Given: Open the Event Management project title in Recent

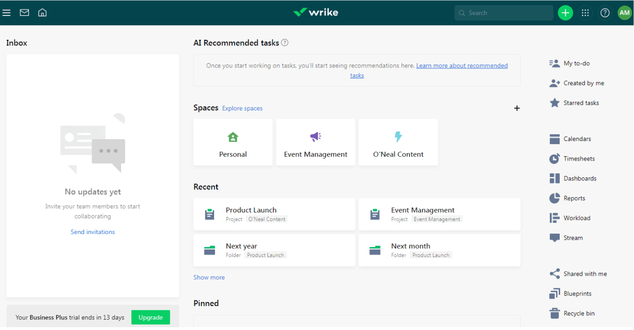Looking at the screenshot, I should tap(423, 210).
